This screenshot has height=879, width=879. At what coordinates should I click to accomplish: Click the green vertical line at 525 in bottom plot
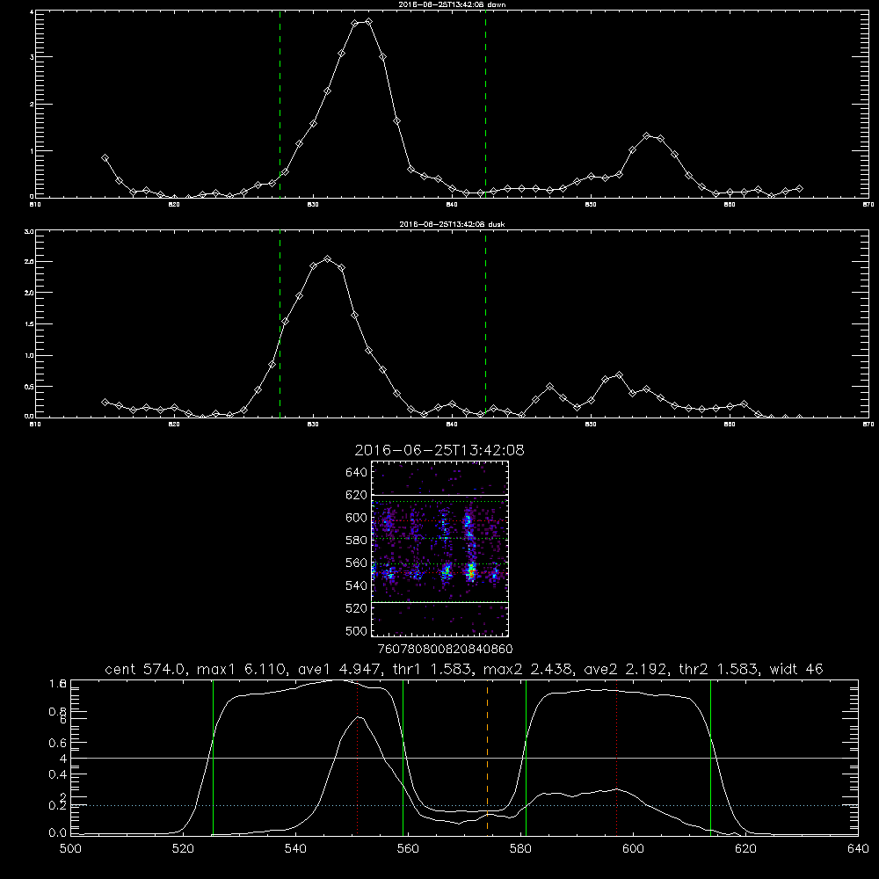pos(213,757)
